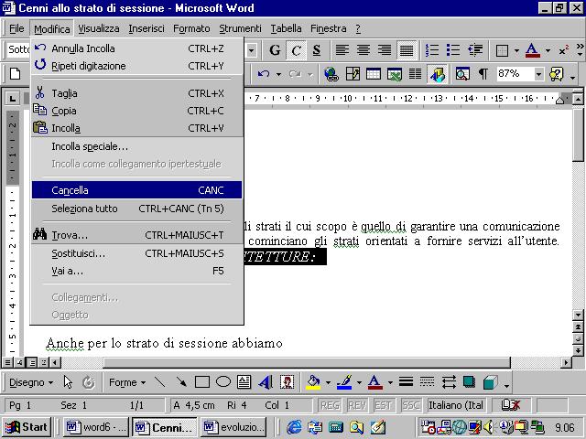Open formatting toolbar font color dropdown arrow
This screenshot has height=439, width=586.
548,50
